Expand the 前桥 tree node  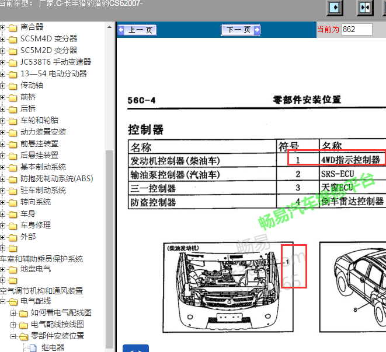tap(2, 97)
